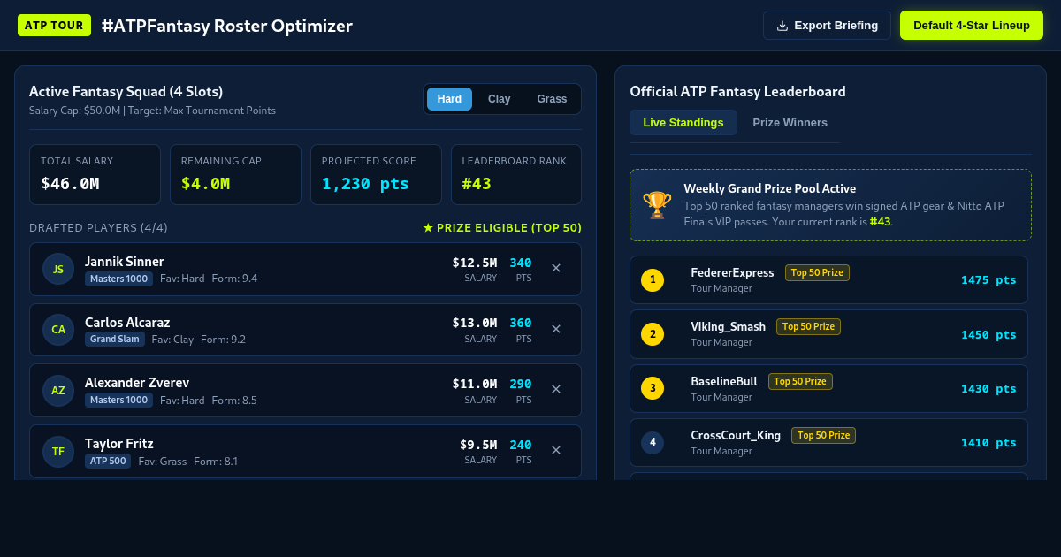Click BaselineBull's 1430 pts score

pos(988,388)
